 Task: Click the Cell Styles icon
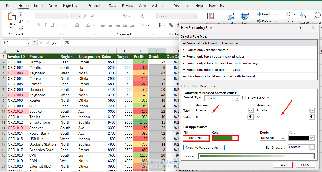(x=245, y=16)
